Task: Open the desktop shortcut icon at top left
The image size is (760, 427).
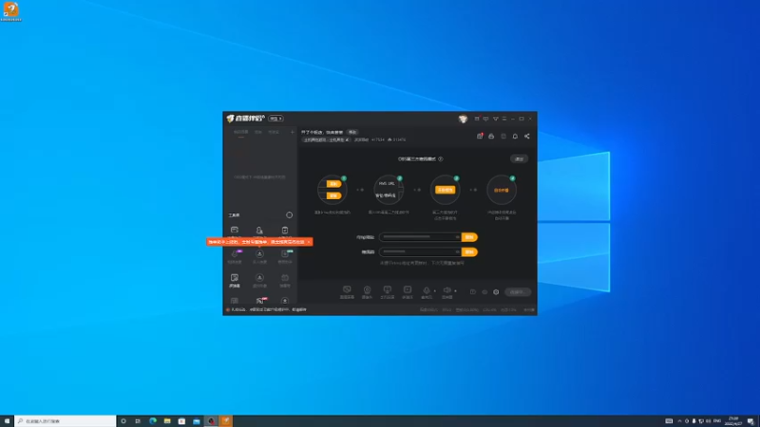Action: coord(10,11)
